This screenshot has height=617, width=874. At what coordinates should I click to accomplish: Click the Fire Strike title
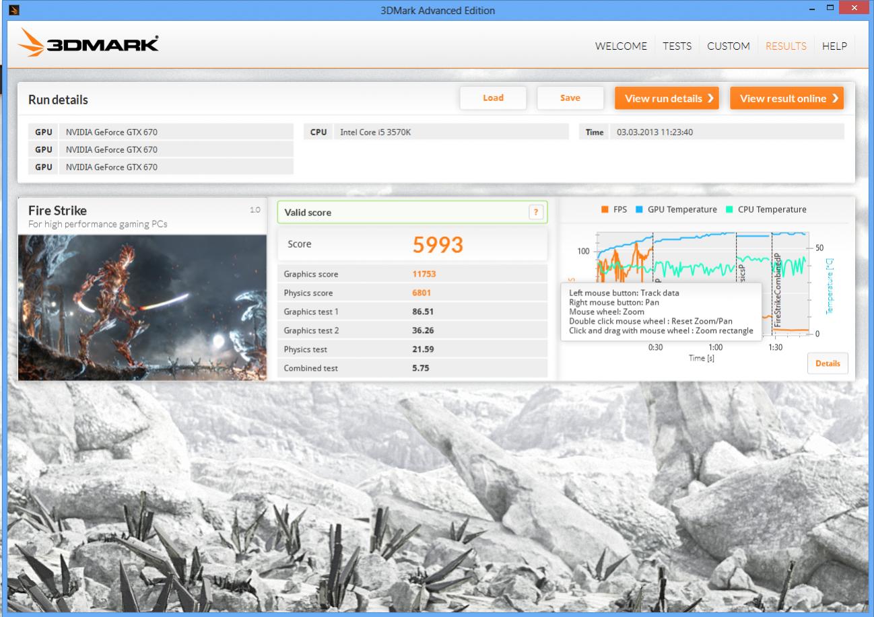point(57,211)
